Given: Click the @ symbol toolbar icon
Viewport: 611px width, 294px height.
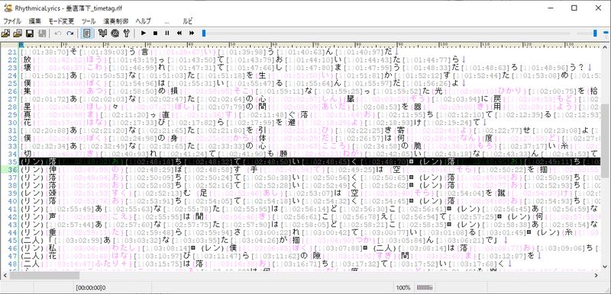Looking at the screenshot, I should point(115,34).
